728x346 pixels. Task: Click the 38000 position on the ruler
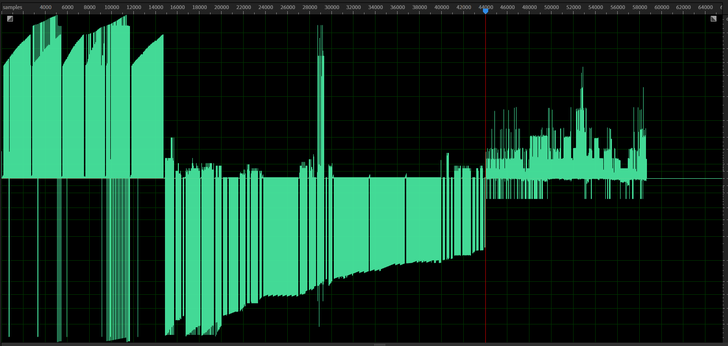420,7
